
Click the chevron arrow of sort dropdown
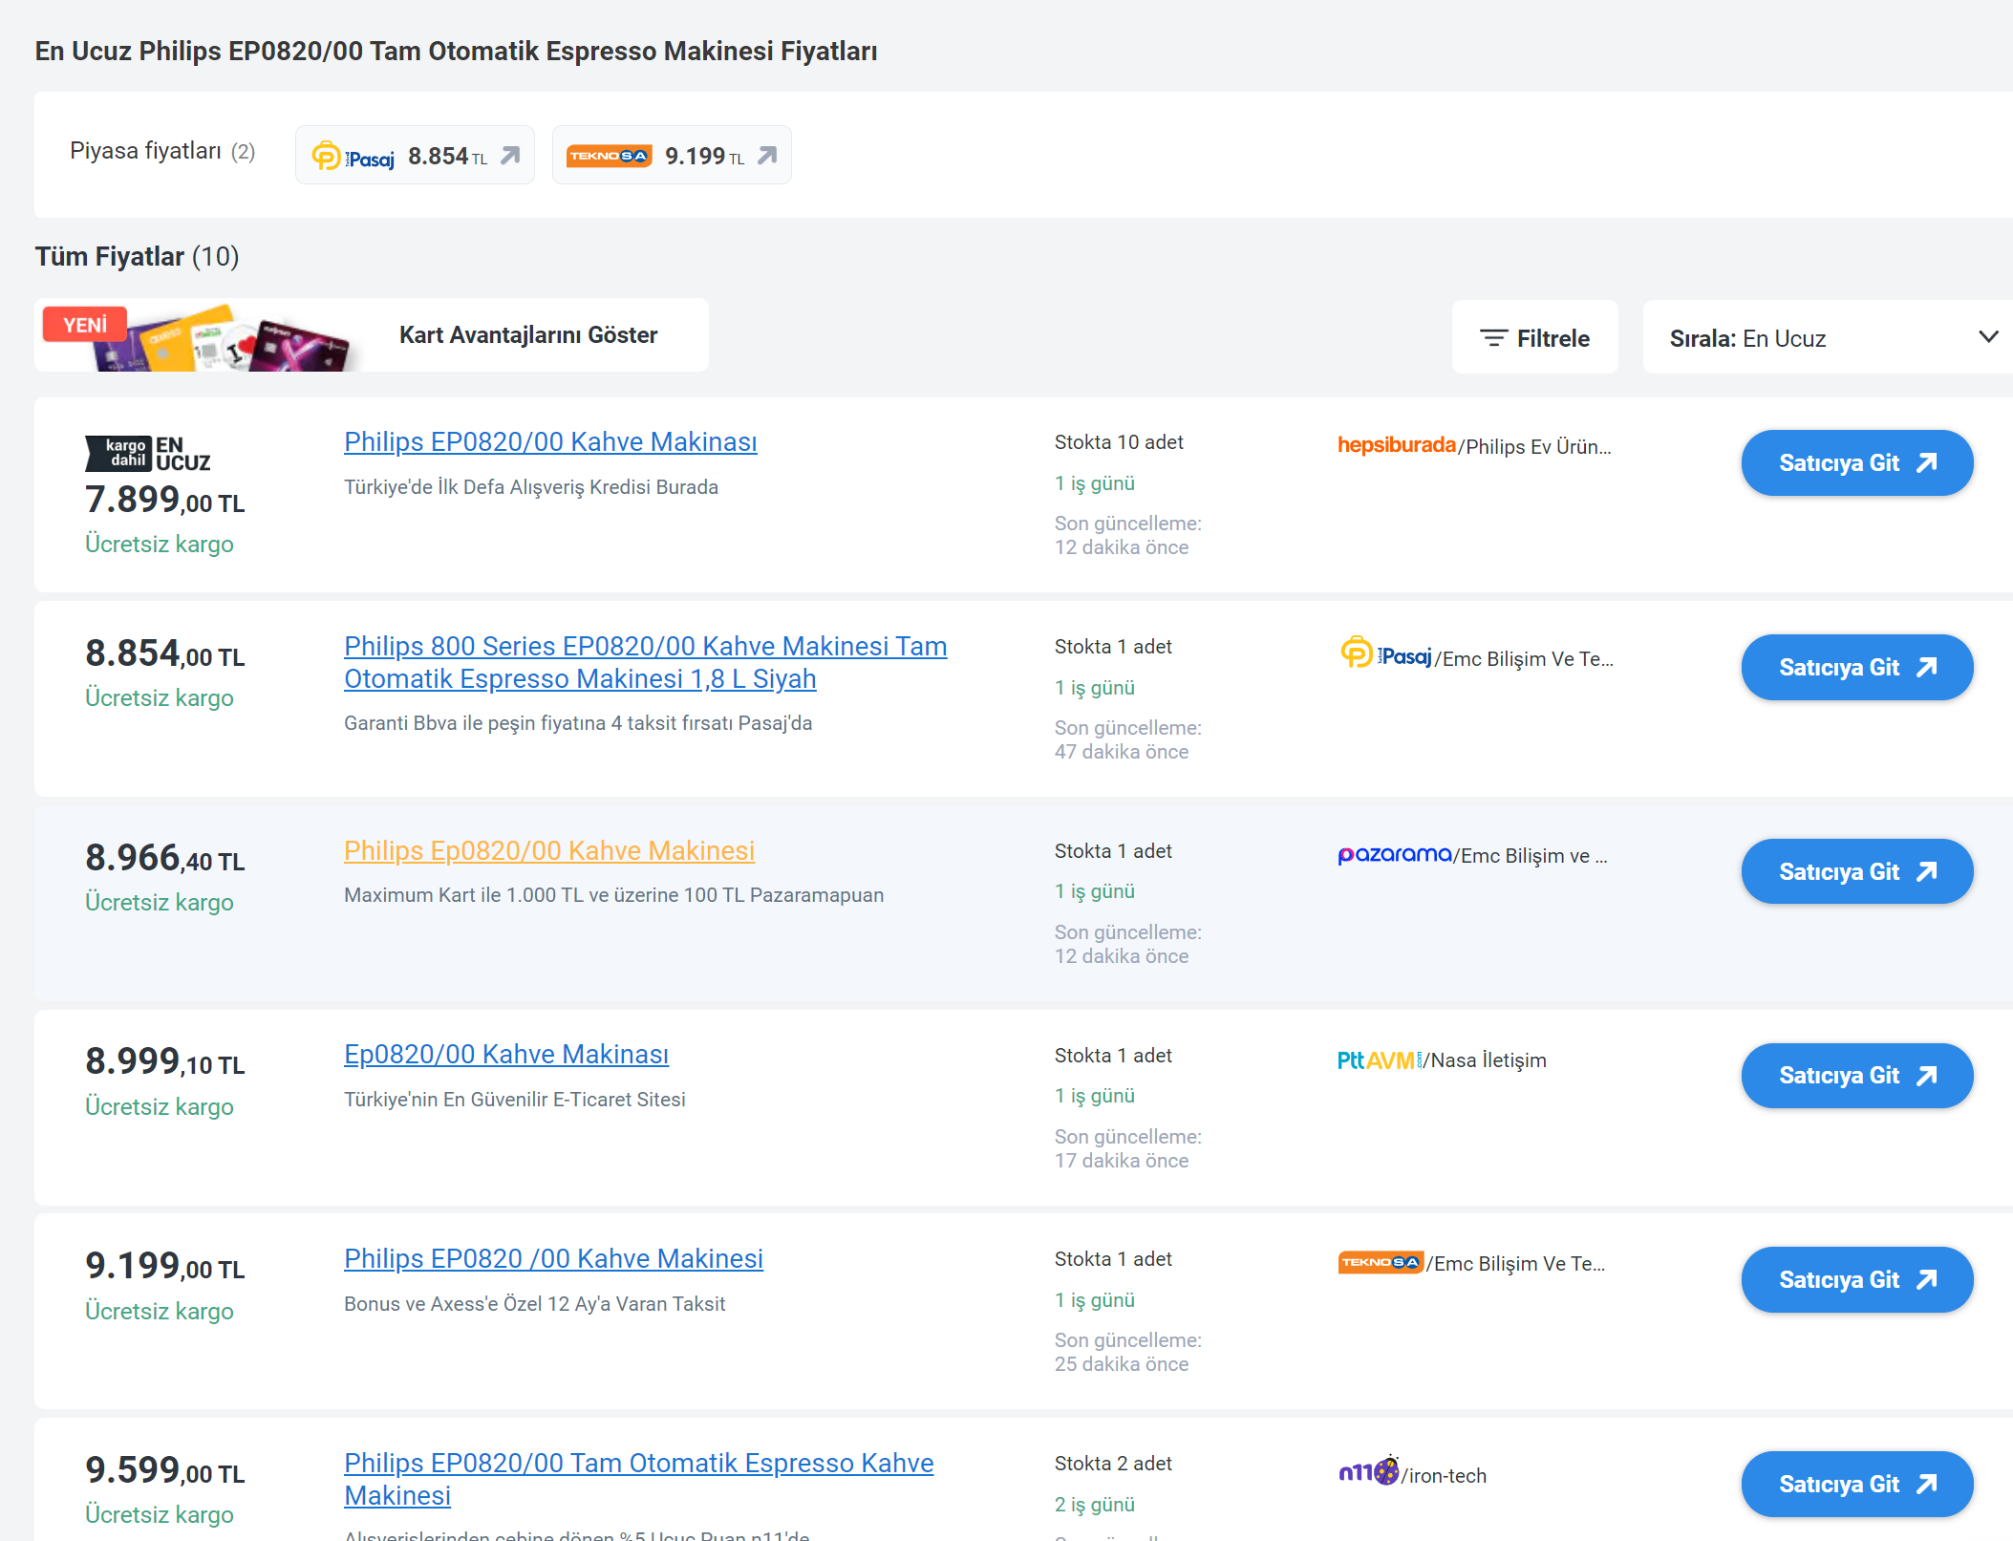pos(1988,337)
